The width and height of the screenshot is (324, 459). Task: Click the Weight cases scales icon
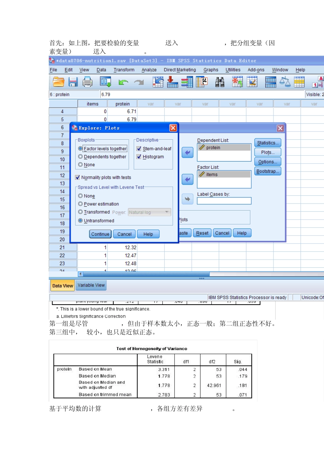285,82
